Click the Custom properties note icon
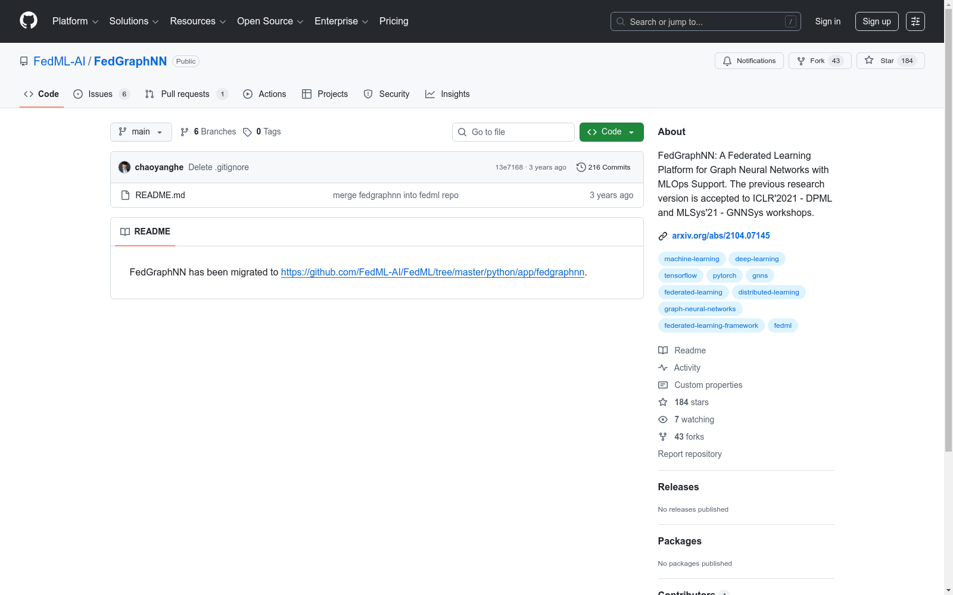Viewport: 953px width, 595px height. (663, 385)
